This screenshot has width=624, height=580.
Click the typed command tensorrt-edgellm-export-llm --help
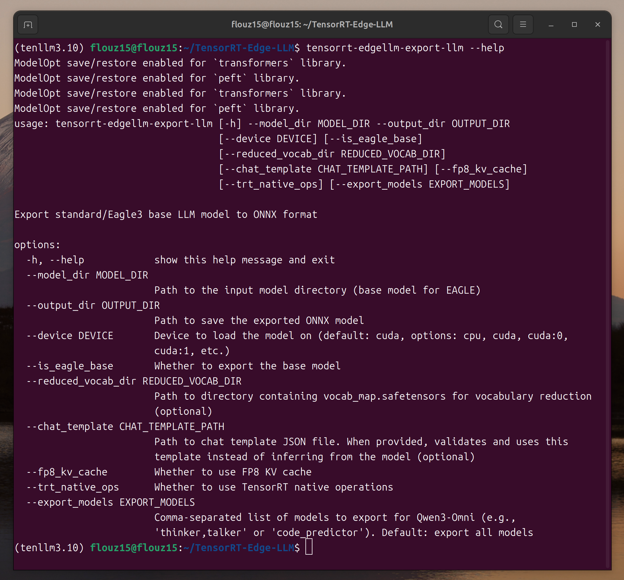[405, 48]
